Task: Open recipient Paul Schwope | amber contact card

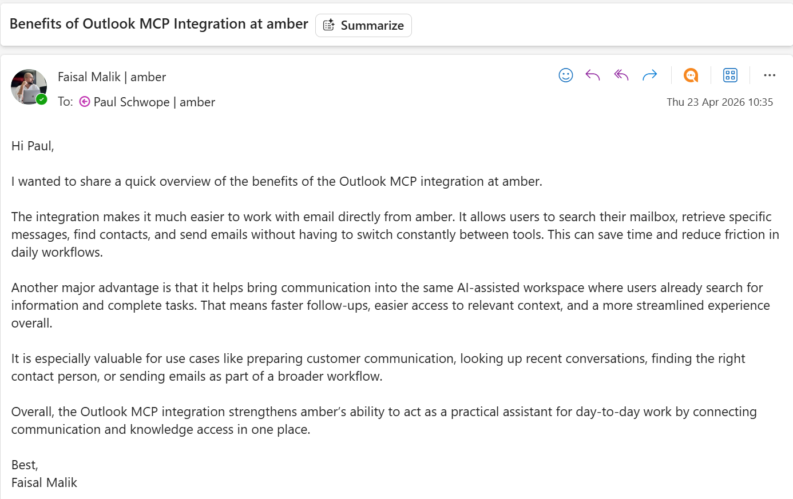Action: (x=154, y=102)
